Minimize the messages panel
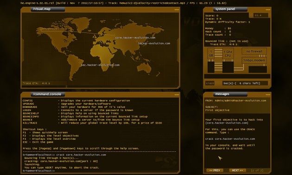 coord(268,94)
